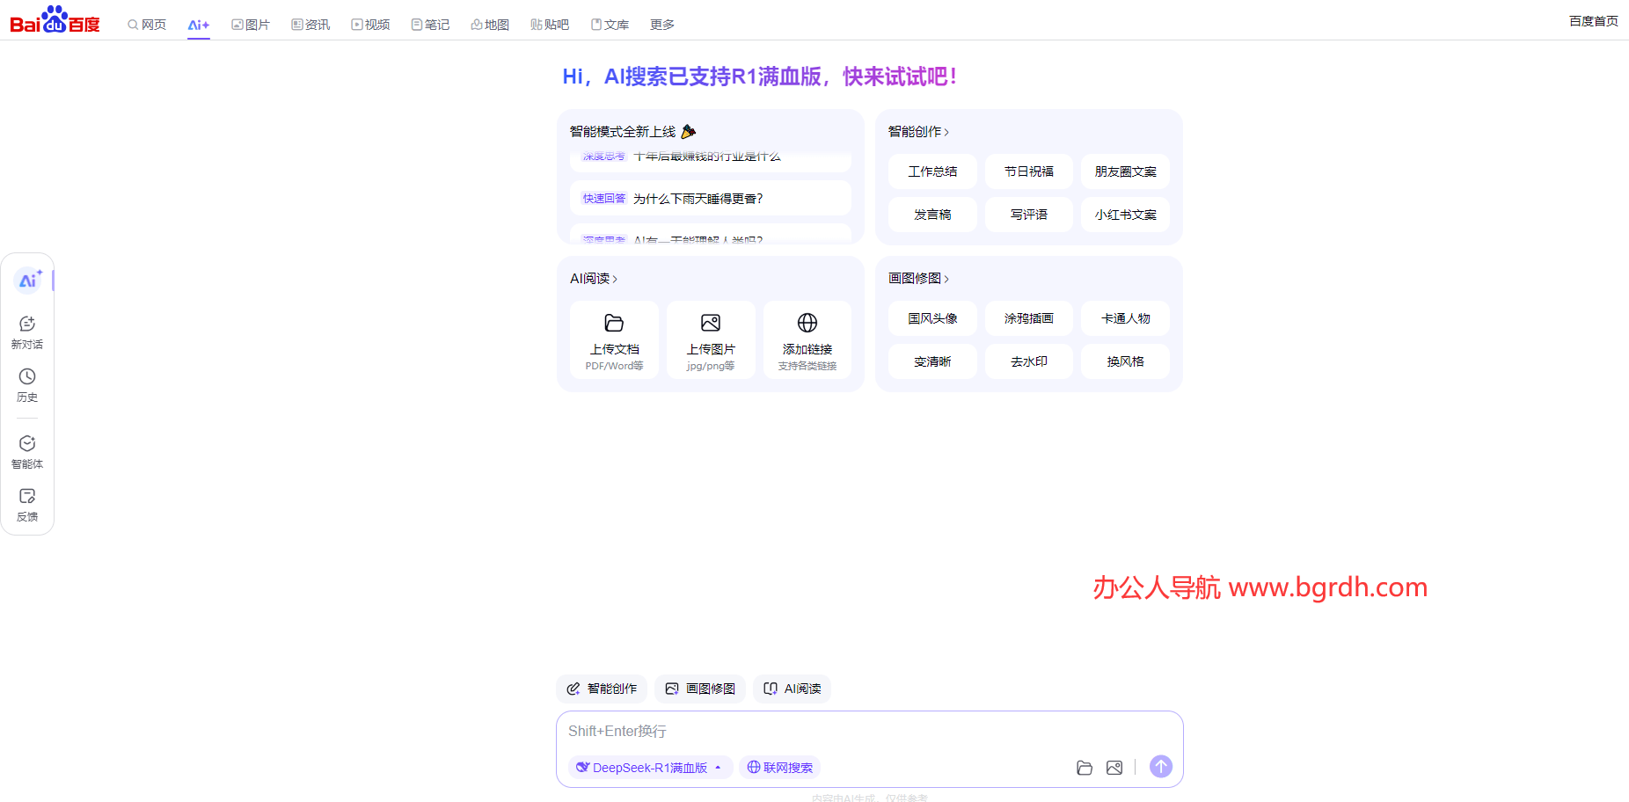The width and height of the screenshot is (1629, 802).
Task: Expand the 智能创作 section header
Action: click(x=918, y=132)
